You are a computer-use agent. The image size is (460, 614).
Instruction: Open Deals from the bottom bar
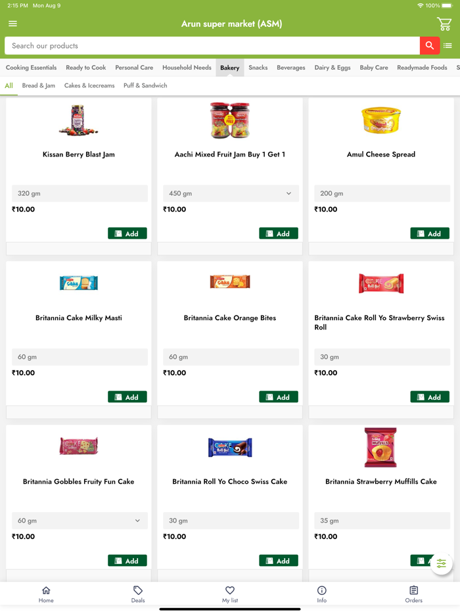point(138,594)
